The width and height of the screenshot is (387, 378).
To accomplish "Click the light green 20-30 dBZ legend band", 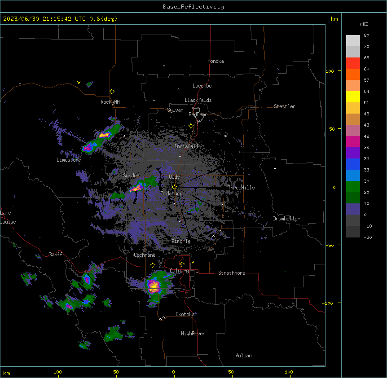I will [353, 187].
